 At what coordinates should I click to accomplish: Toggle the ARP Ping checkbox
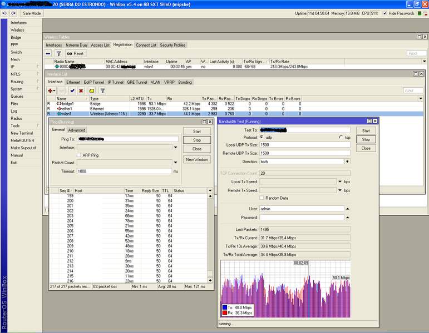[x=79, y=155]
